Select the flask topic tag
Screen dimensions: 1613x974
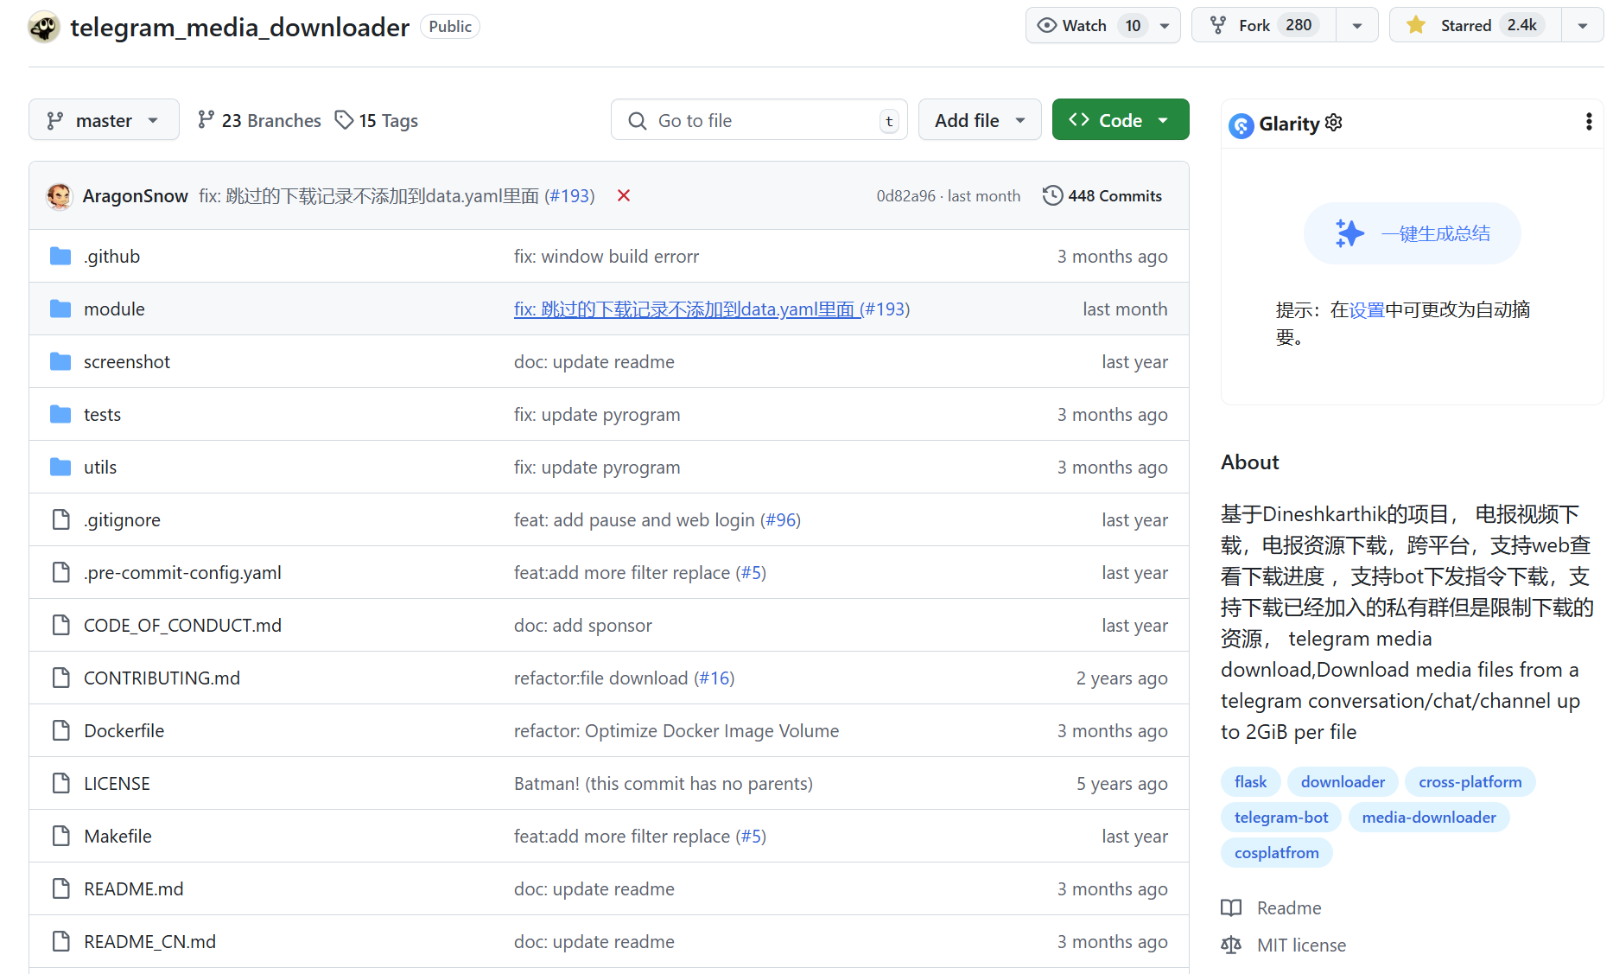(1250, 781)
